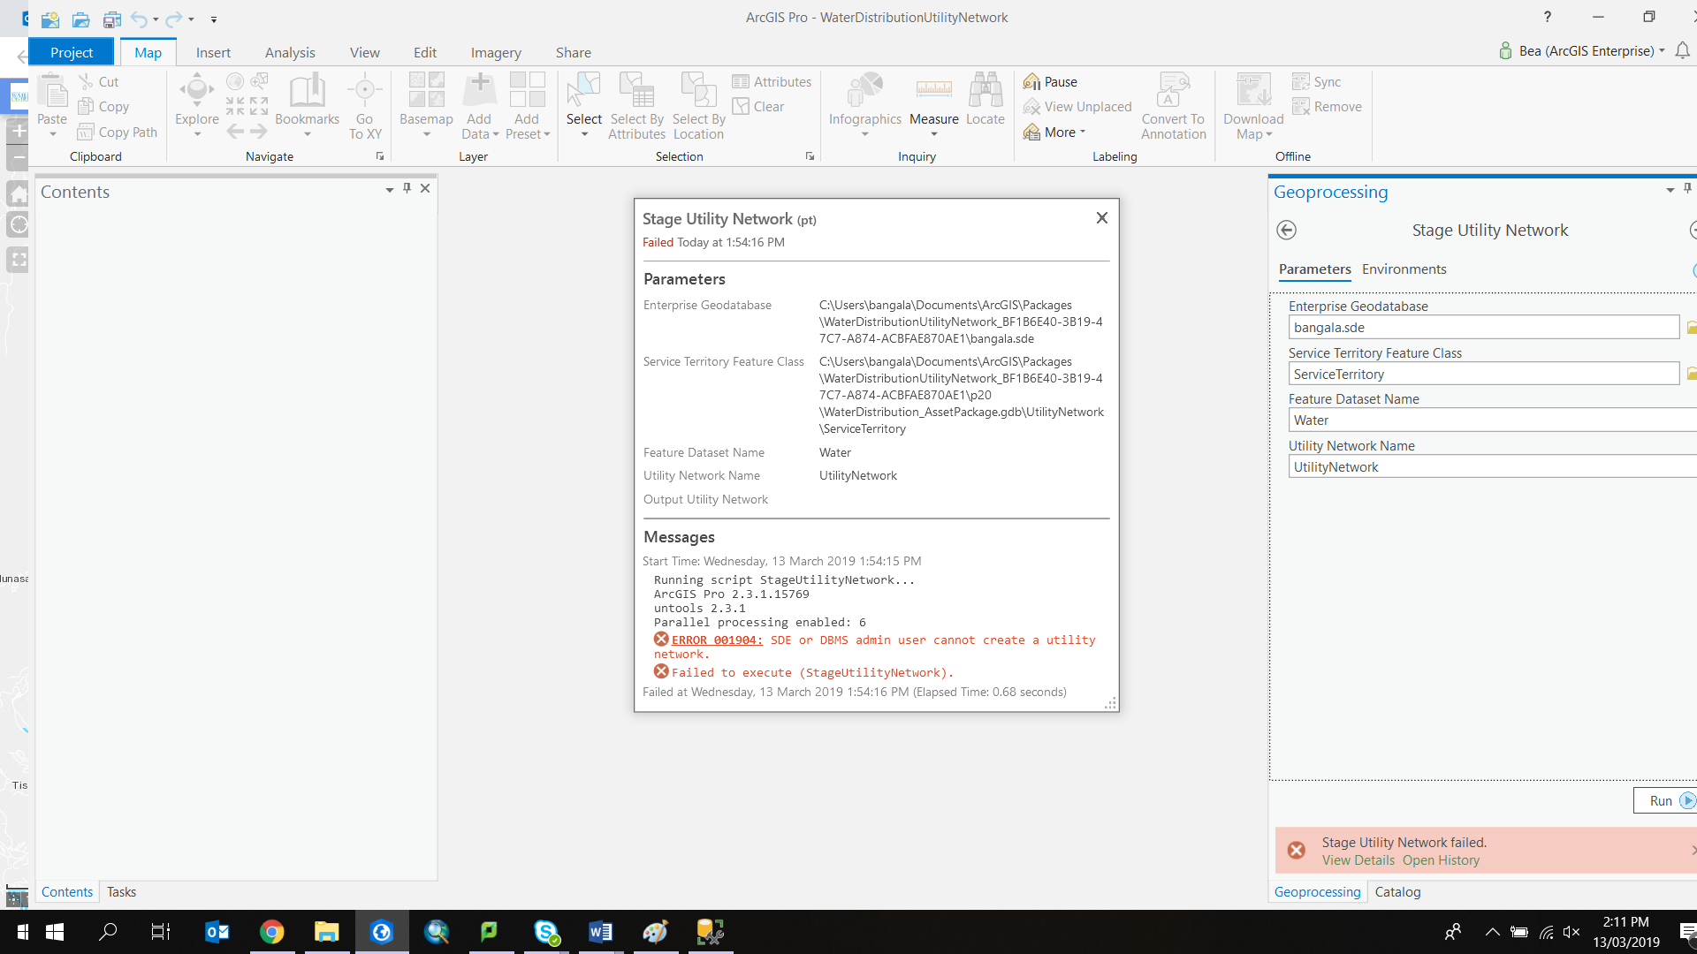
Task: Clear the current selection
Action: [758, 106]
